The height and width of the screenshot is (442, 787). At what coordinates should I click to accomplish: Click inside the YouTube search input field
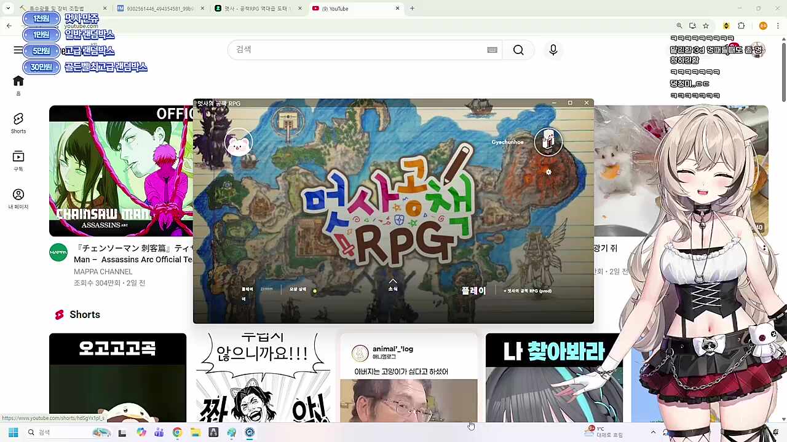[x=357, y=50]
